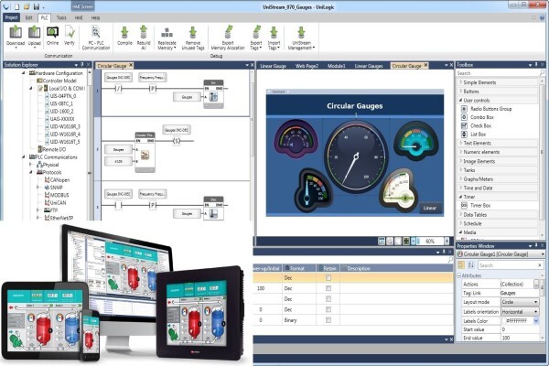The height and width of the screenshot is (366, 549).
Task: Click the magnifier icon in HMI zoom bar
Action: (x=390, y=241)
